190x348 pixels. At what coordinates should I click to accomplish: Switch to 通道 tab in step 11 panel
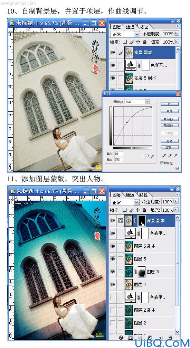click(x=130, y=195)
